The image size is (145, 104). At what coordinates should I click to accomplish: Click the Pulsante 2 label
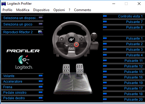[x=134, y=44]
